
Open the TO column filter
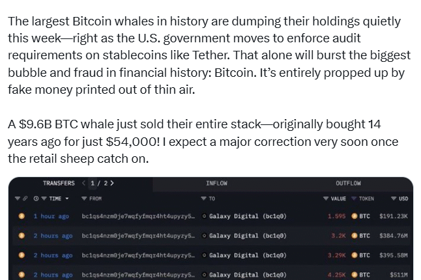pos(204,199)
